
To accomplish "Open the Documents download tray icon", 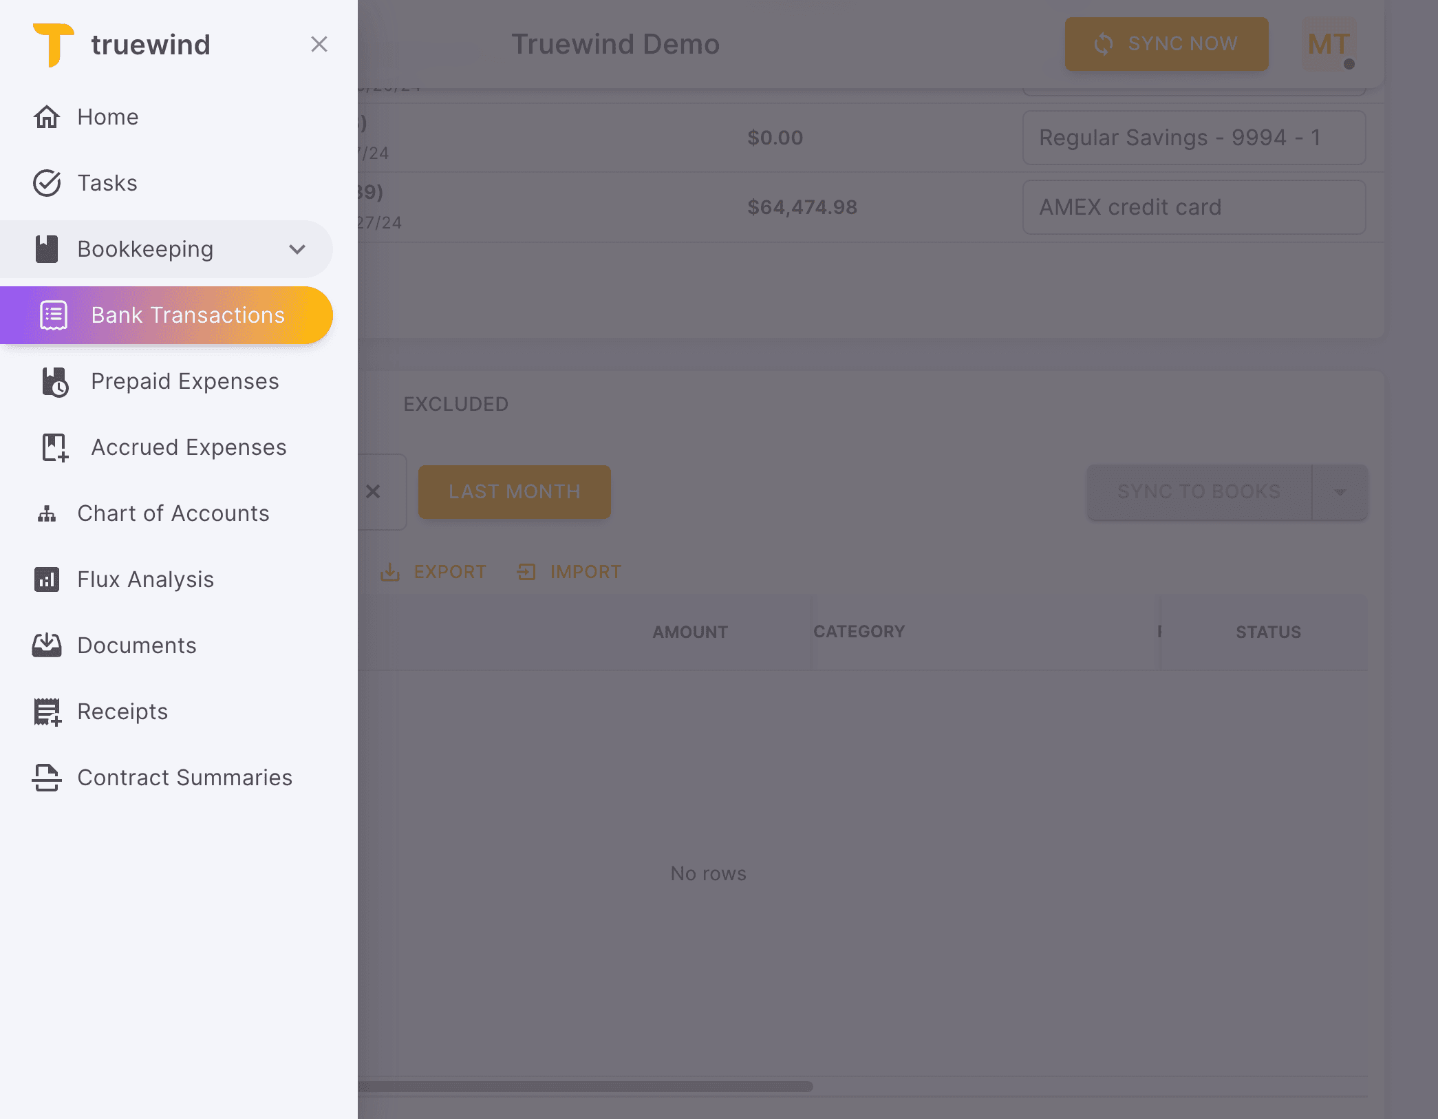I will 47,645.
